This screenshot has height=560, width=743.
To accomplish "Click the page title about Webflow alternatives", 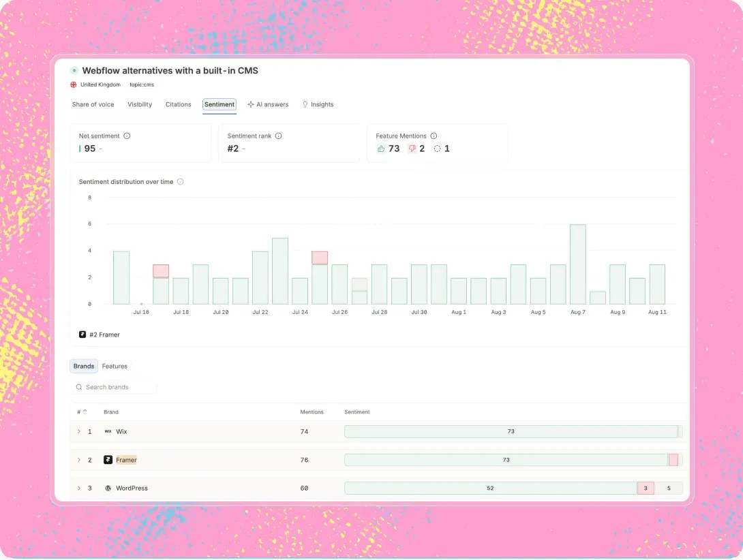I will [170, 71].
